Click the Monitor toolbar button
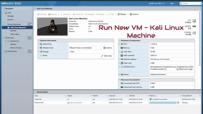 (x=53, y=14)
